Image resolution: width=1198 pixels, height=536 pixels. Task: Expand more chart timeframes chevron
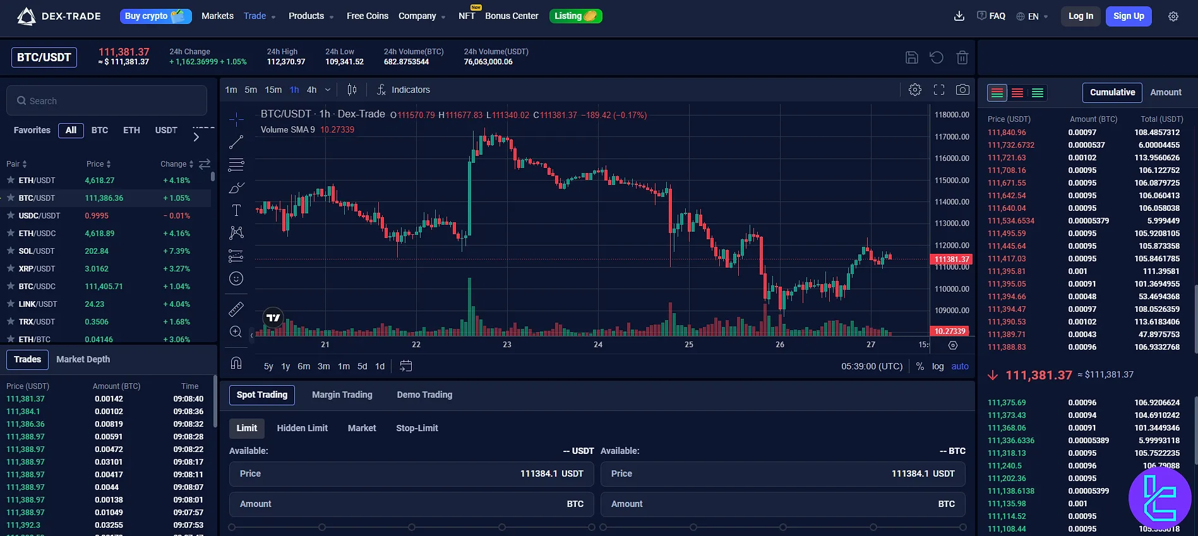tap(328, 90)
